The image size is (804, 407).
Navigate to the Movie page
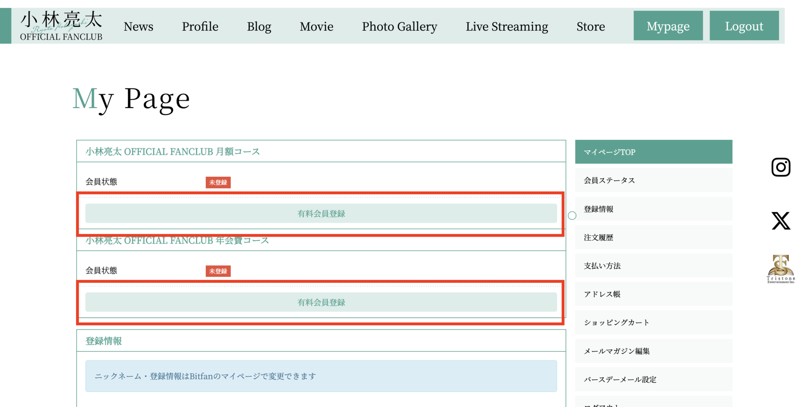point(316,27)
